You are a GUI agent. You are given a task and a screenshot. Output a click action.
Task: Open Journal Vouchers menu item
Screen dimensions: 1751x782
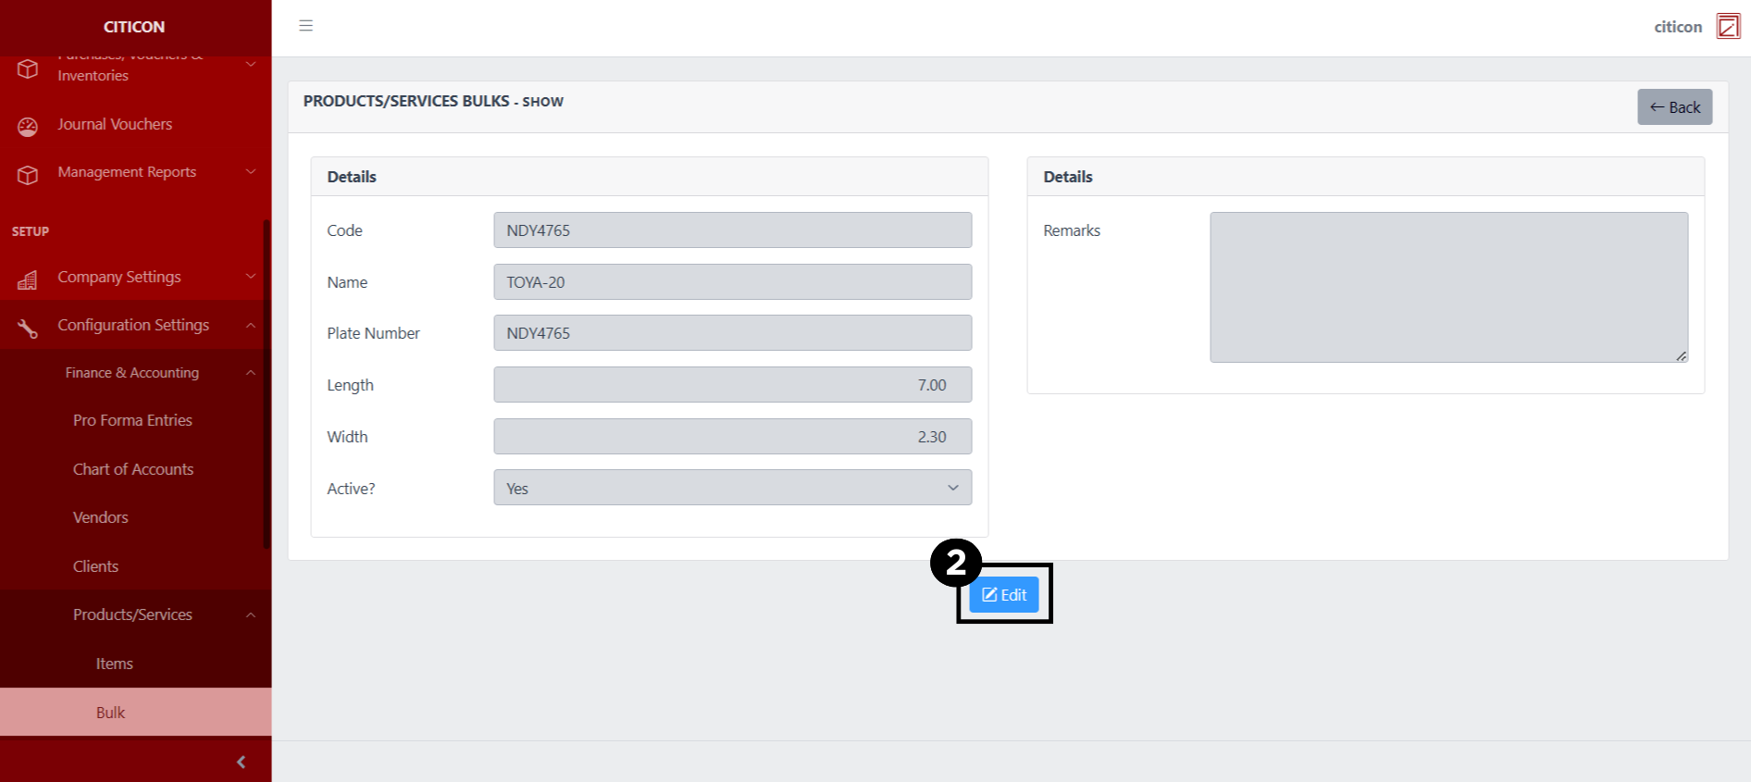[x=115, y=124]
